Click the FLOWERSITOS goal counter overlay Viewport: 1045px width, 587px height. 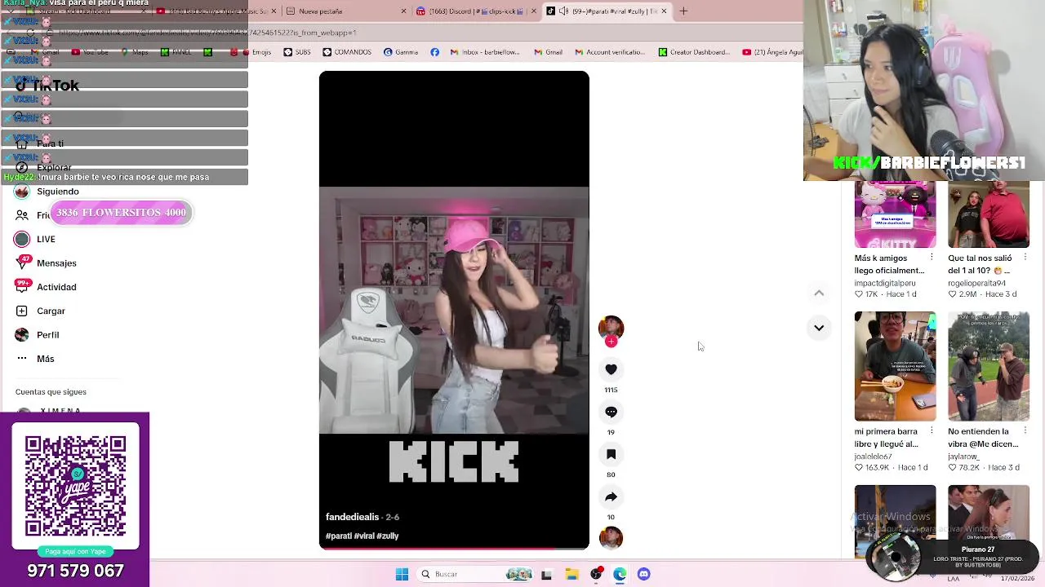pyautogui.click(x=121, y=213)
